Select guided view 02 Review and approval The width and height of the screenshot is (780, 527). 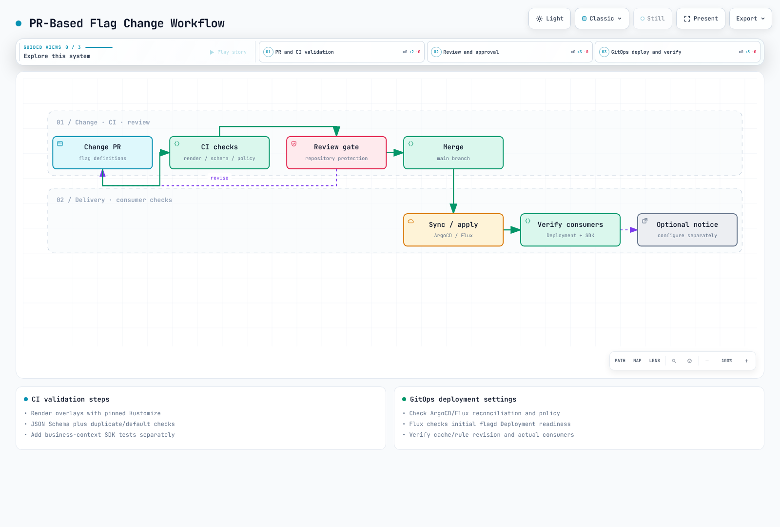[509, 52]
